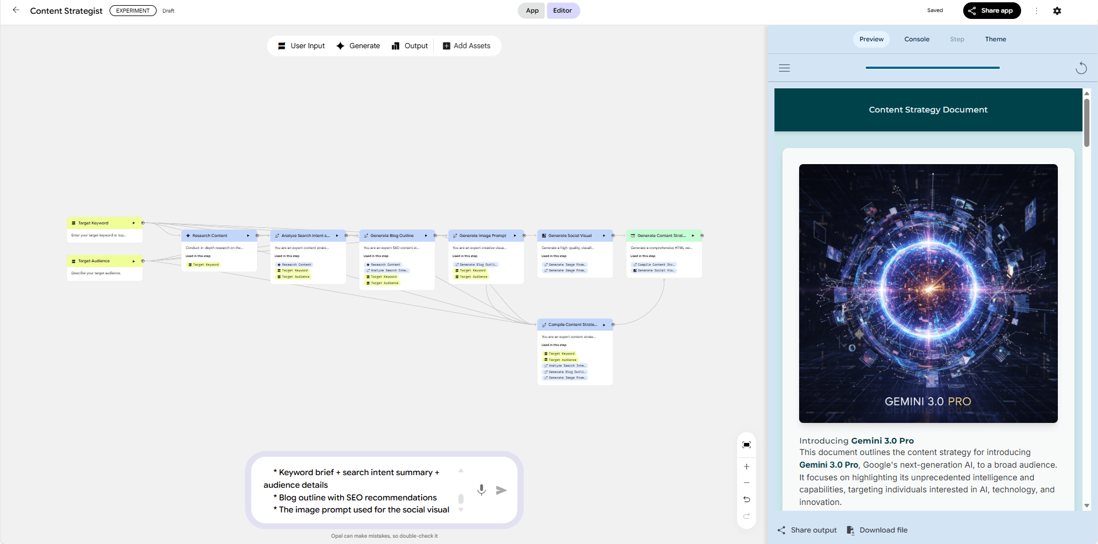Switch to App view
The height and width of the screenshot is (544, 1098).
pyautogui.click(x=532, y=11)
